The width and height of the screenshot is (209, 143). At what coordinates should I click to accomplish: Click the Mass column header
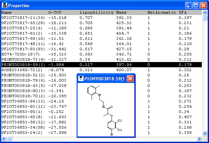(x=121, y=12)
